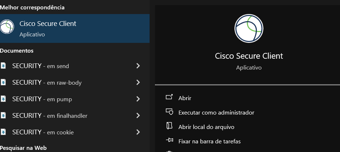Click the Cisco Secure Client title in preview pane
This screenshot has height=152, width=340.
click(249, 56)
